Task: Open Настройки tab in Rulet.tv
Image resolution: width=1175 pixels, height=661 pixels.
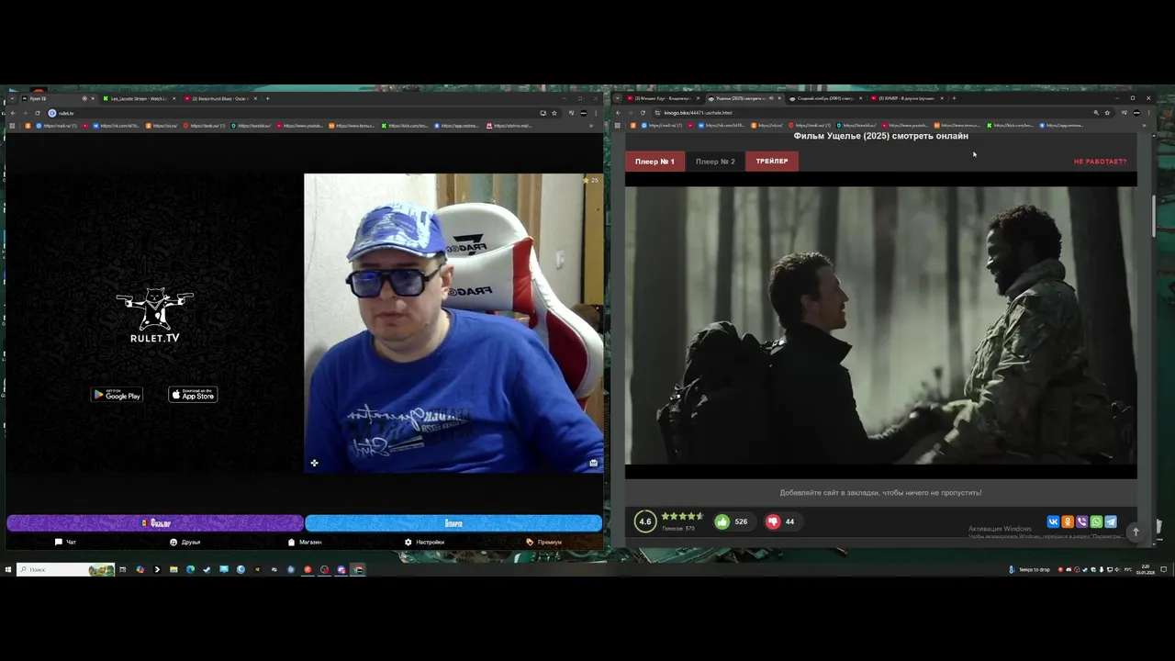Action: coord(424,543)
